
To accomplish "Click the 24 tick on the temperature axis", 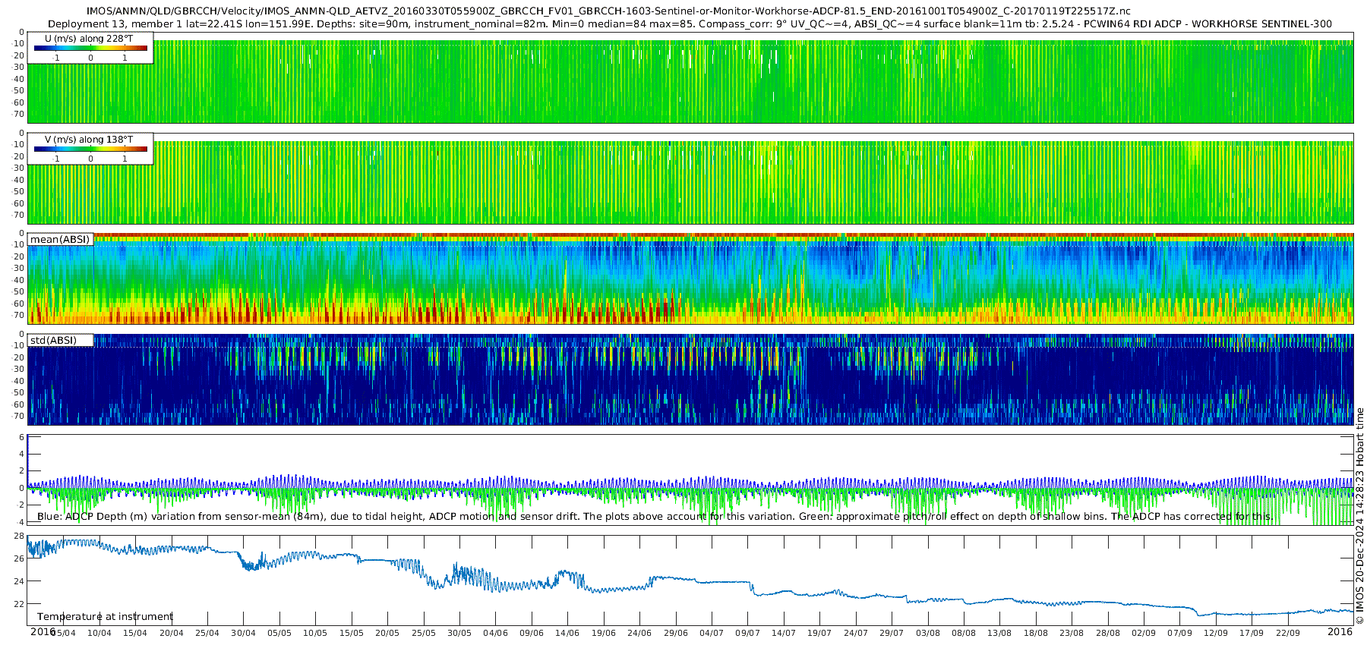I will pos(19,582).
